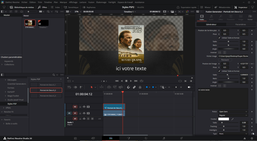Open the Deliver page rocket icon
Viewport: 257px width, 141px height.
click(181, 138)
